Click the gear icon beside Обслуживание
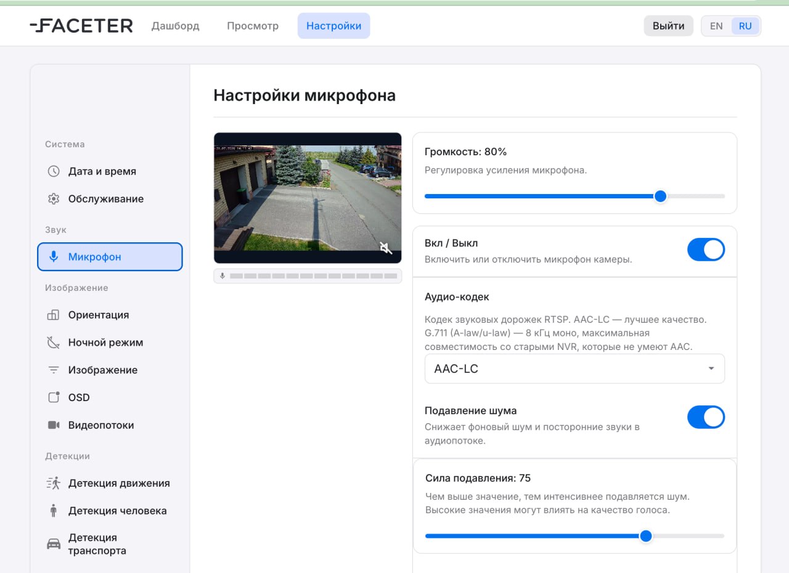 54,199
